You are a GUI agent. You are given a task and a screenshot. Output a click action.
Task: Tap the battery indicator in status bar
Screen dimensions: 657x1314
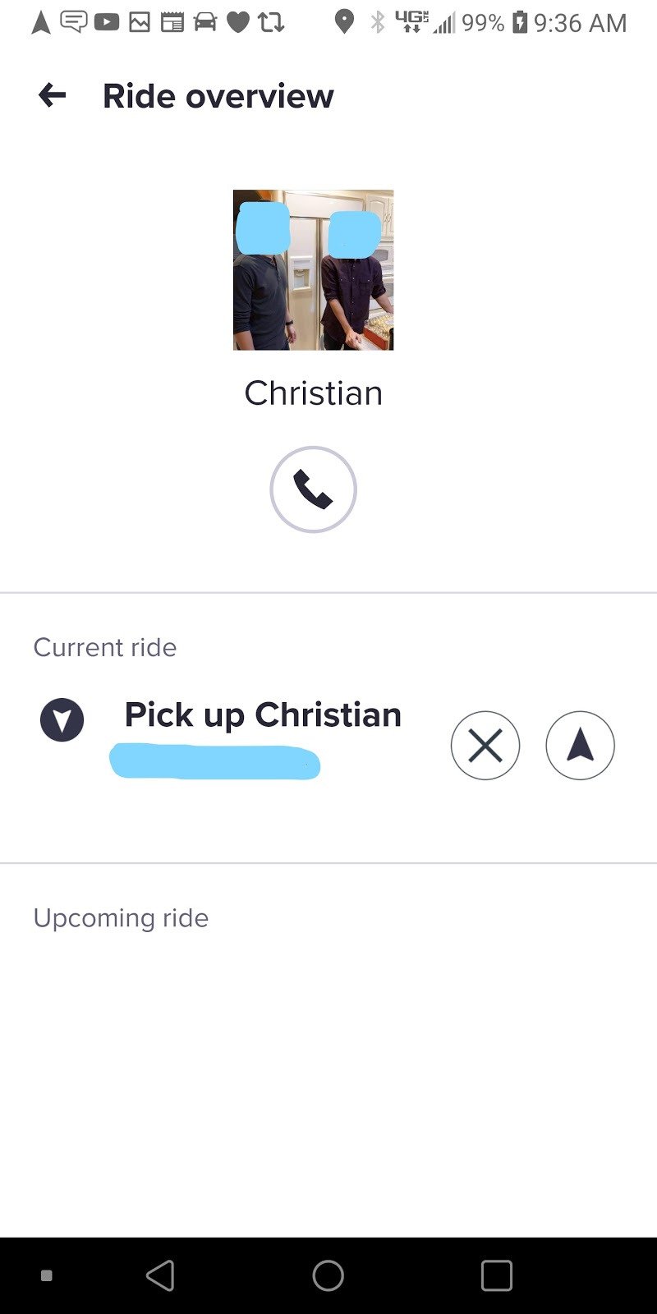coord(519,22)
